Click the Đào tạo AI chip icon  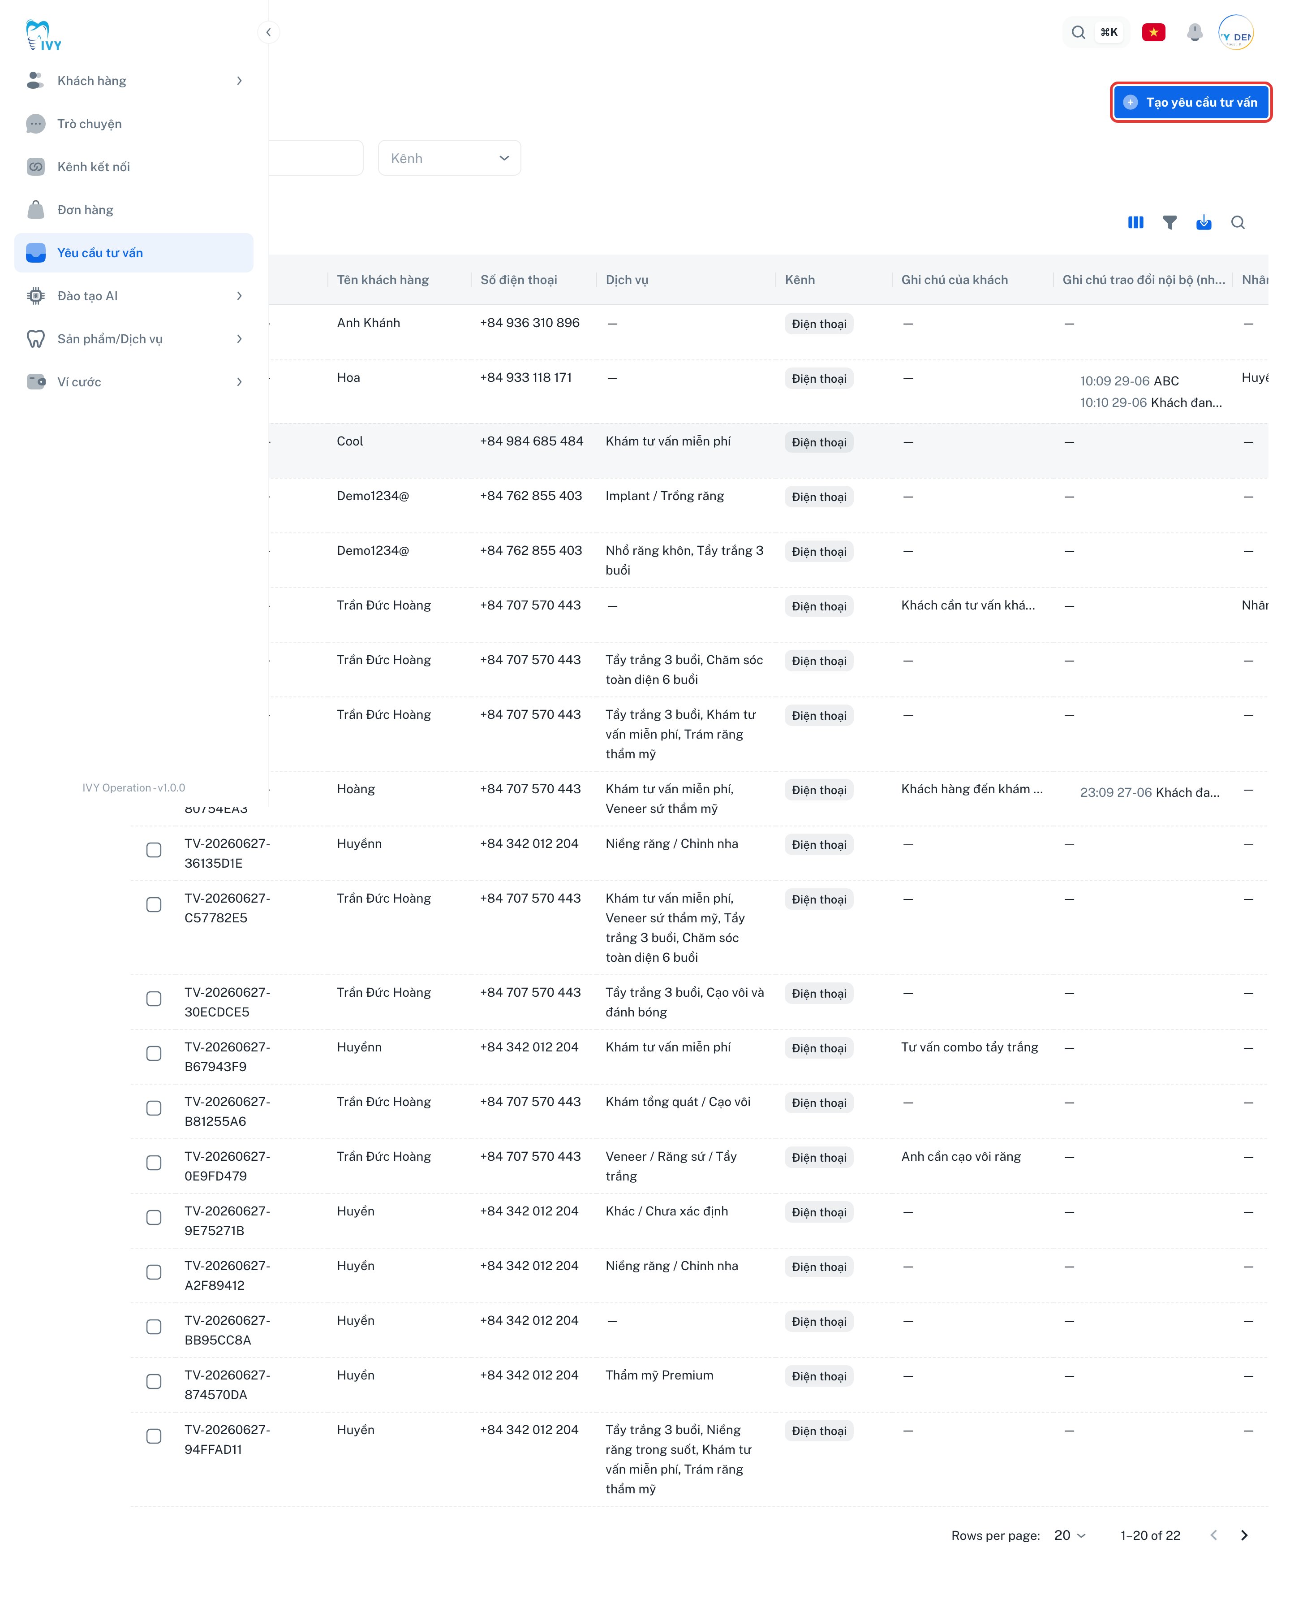pyautogui.click(x=36, y=296)
